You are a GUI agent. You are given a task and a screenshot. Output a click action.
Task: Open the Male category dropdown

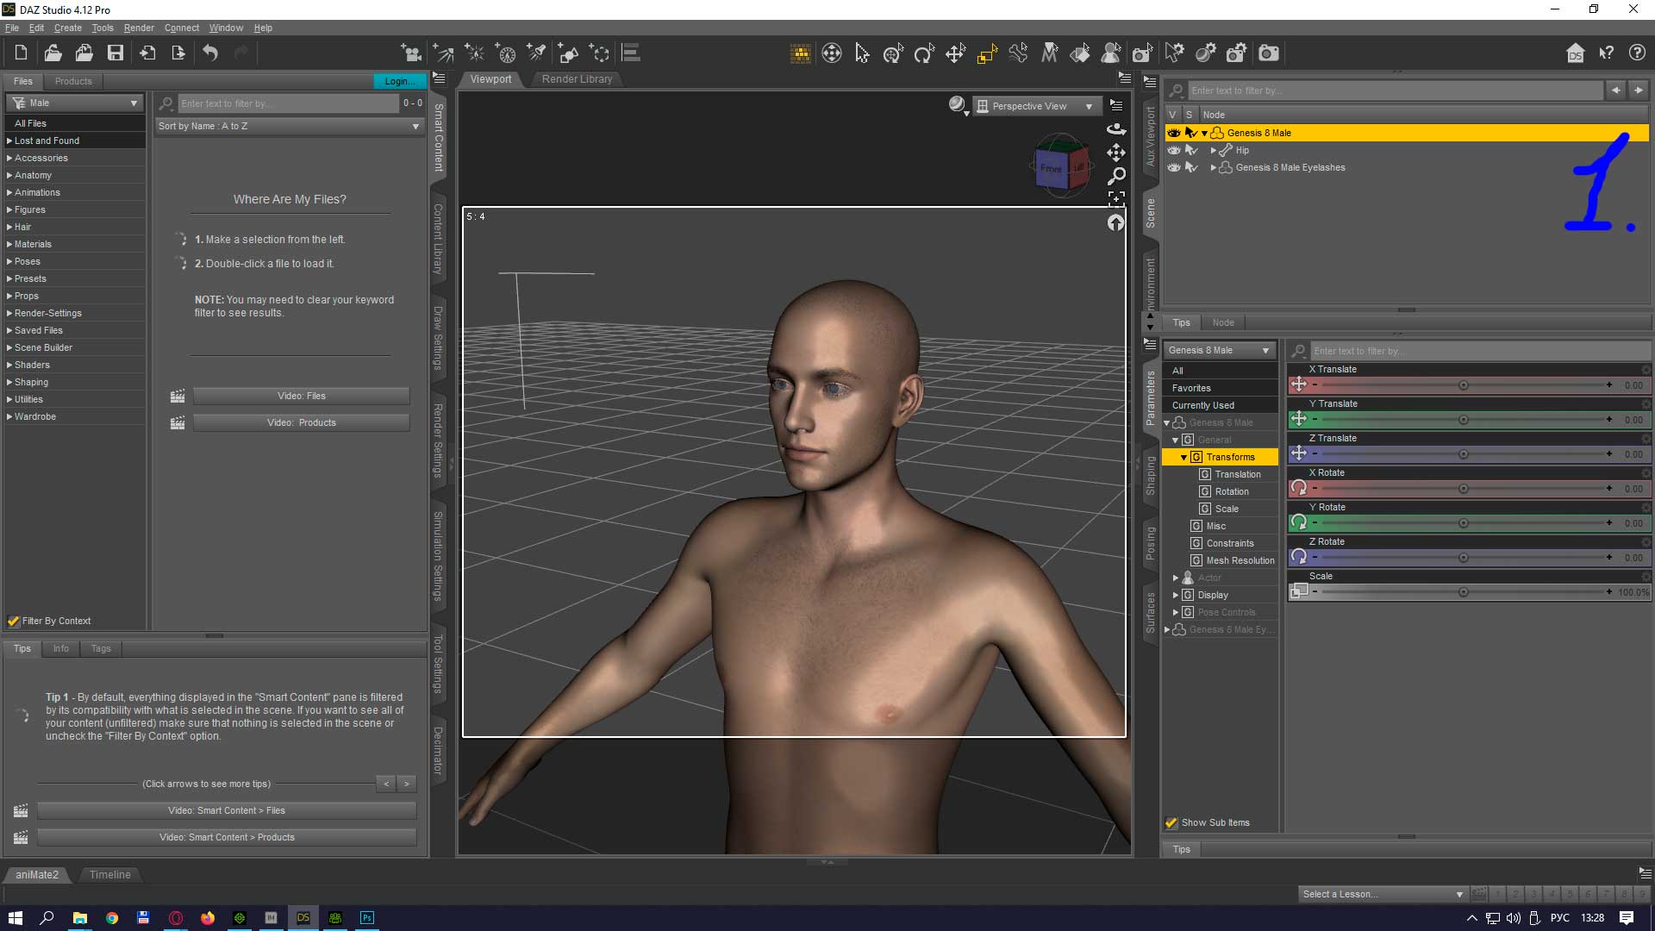click(x=75, y=103)
